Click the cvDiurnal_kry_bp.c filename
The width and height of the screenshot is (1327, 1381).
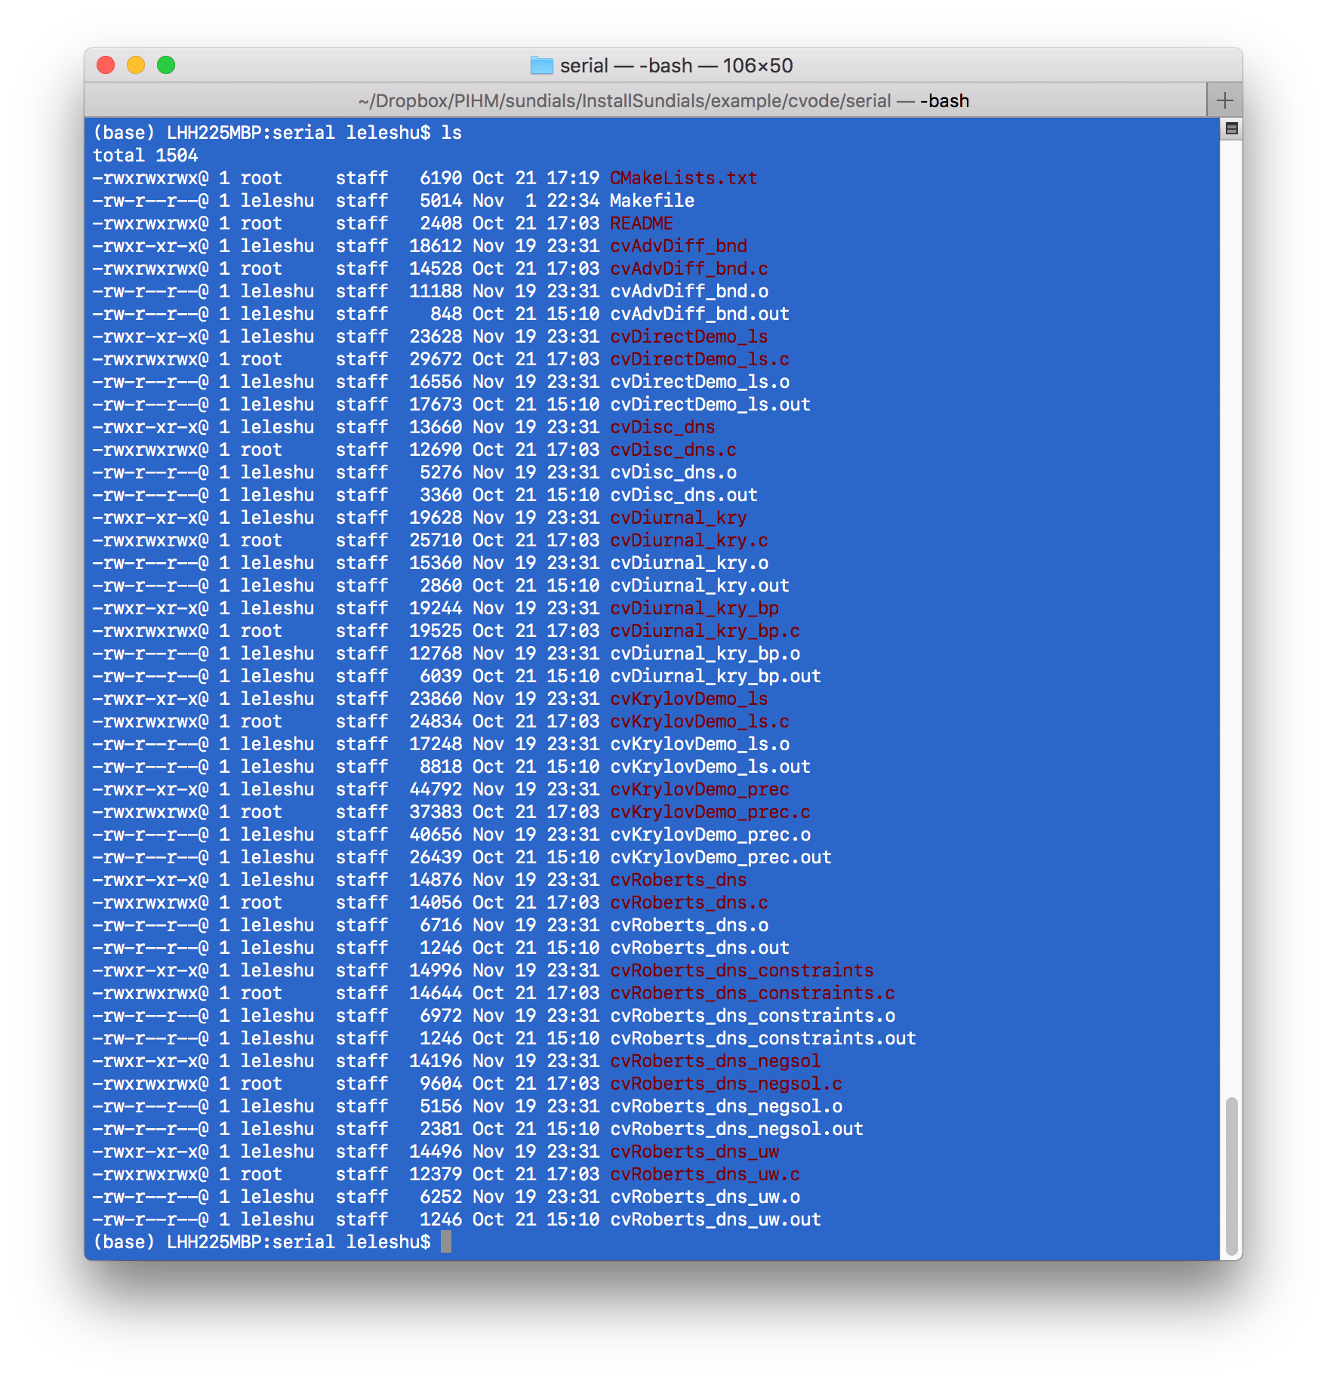tap(705, 631)
